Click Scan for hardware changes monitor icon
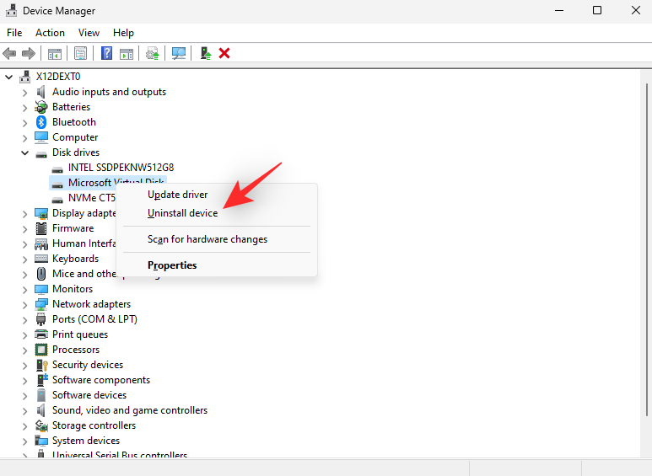652x476 pixels. pyautogui.click(x=179, y=54)
